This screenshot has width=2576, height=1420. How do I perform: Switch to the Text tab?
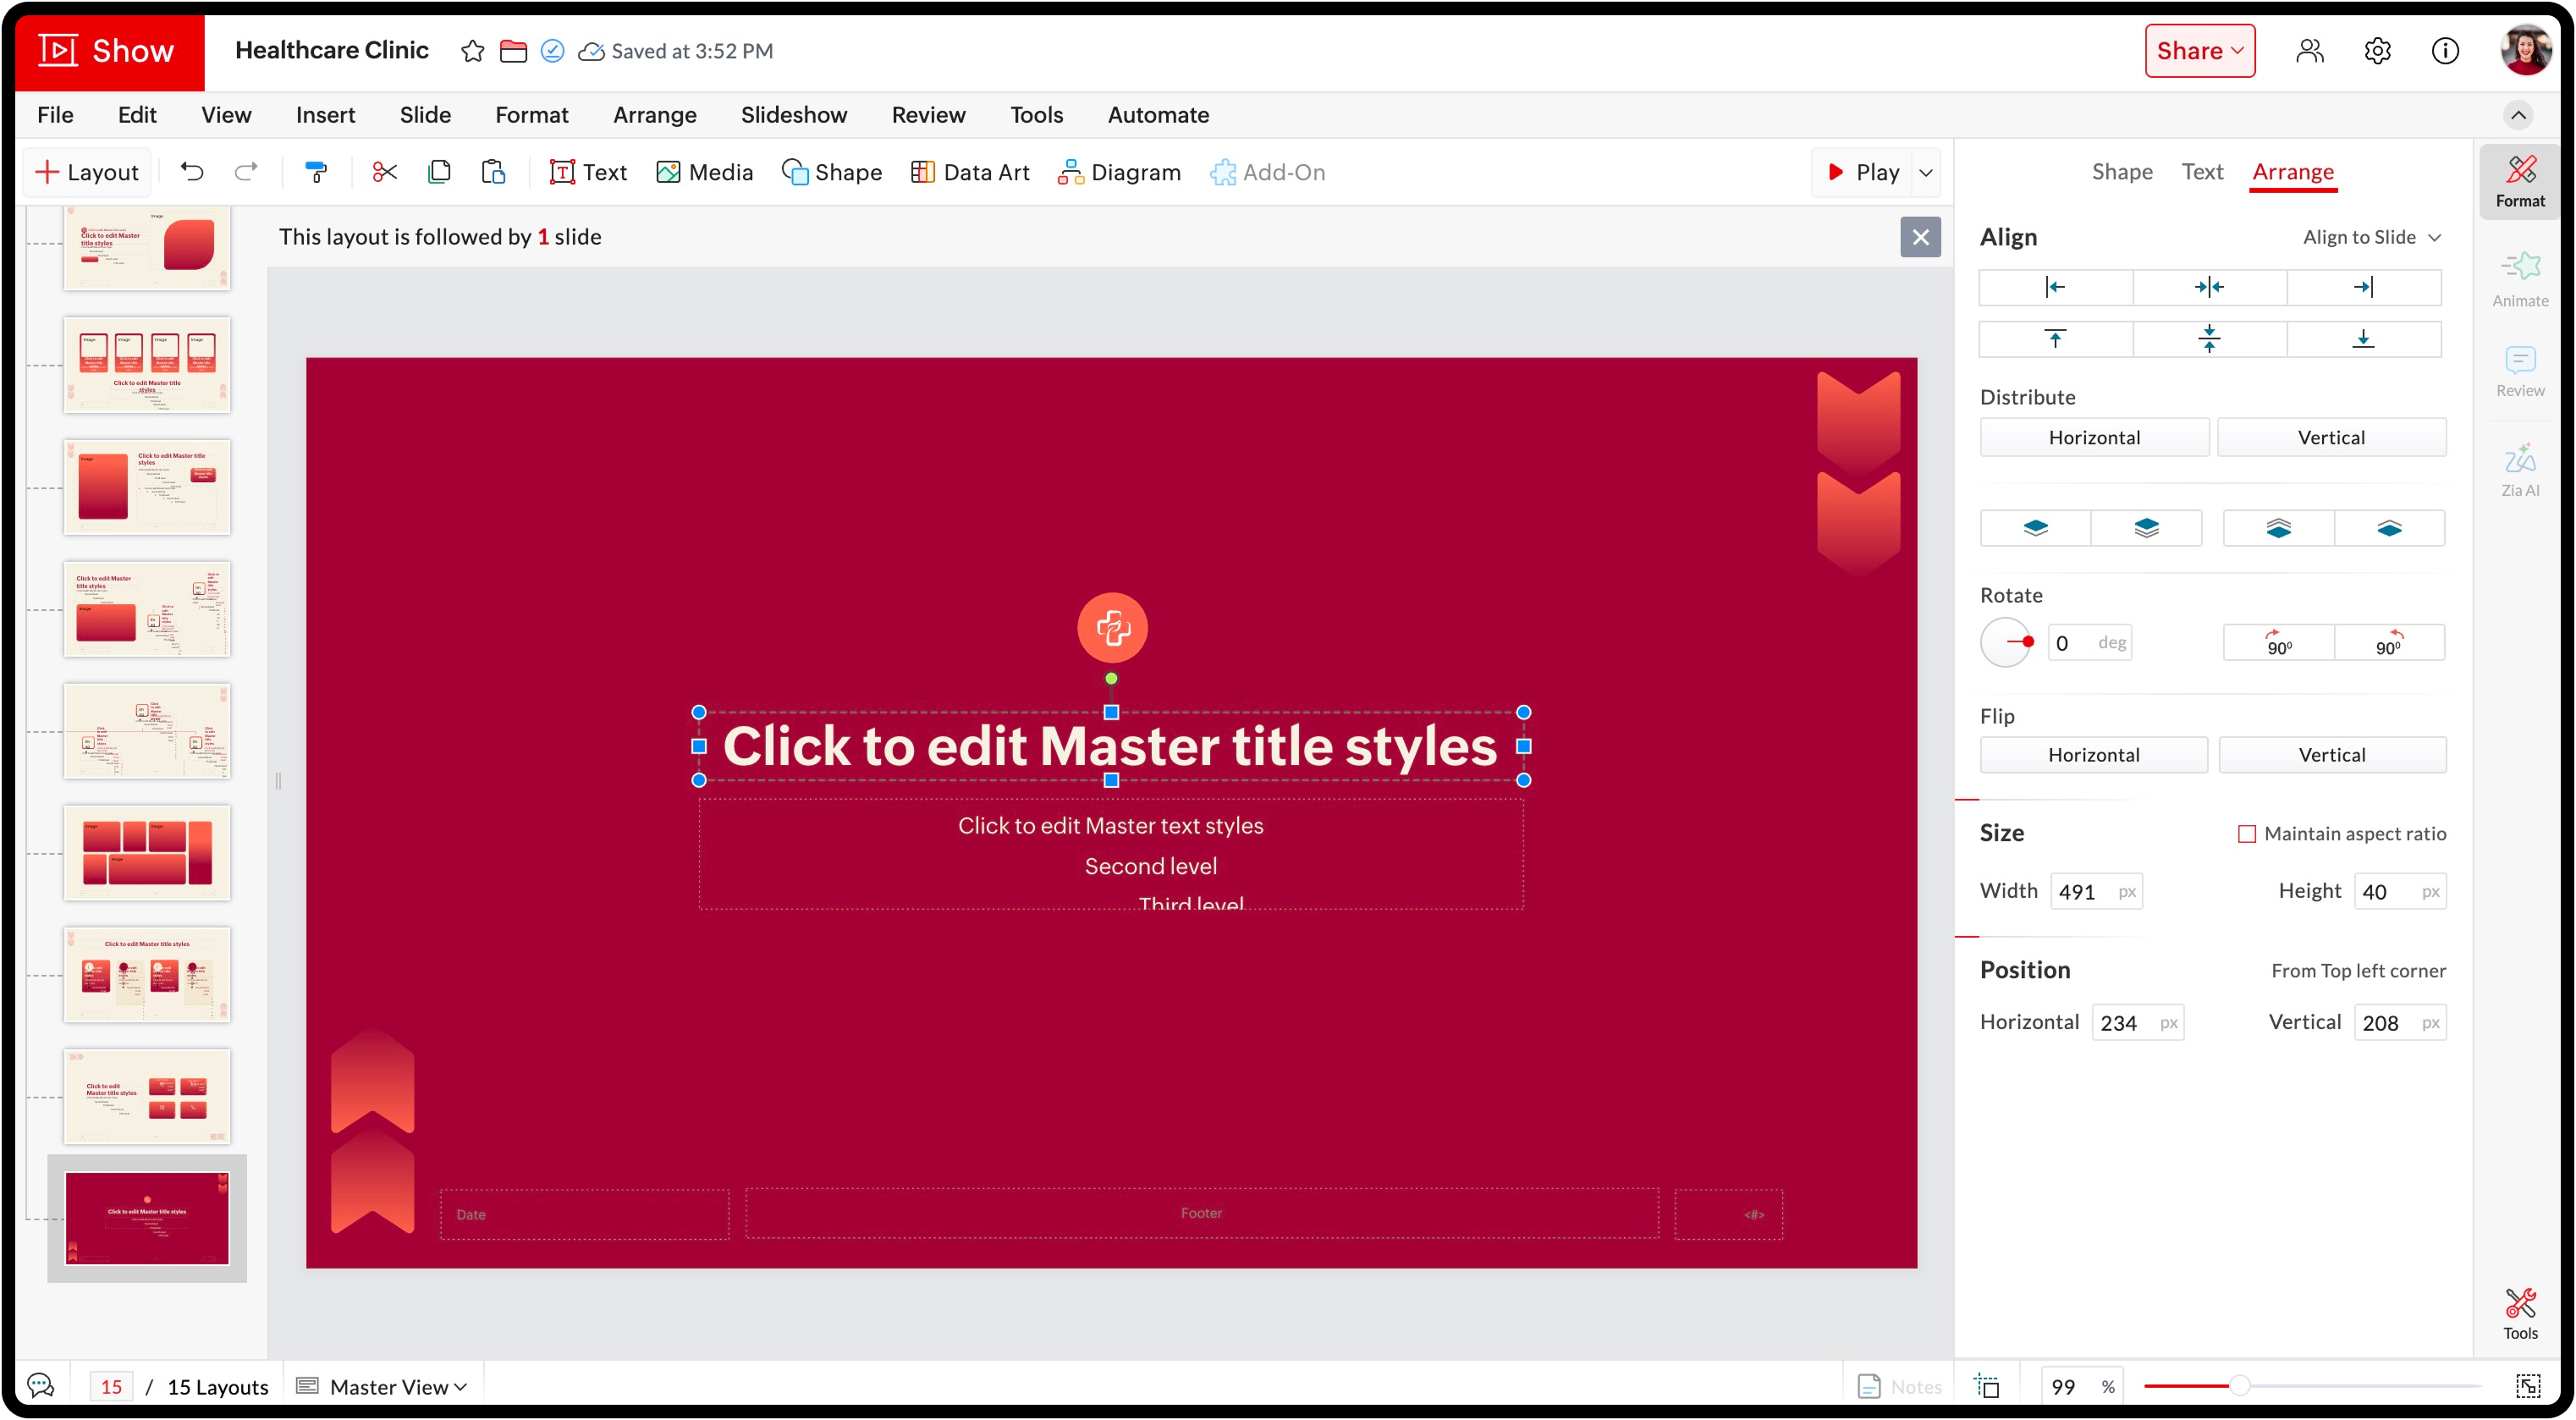[2202, 172]
